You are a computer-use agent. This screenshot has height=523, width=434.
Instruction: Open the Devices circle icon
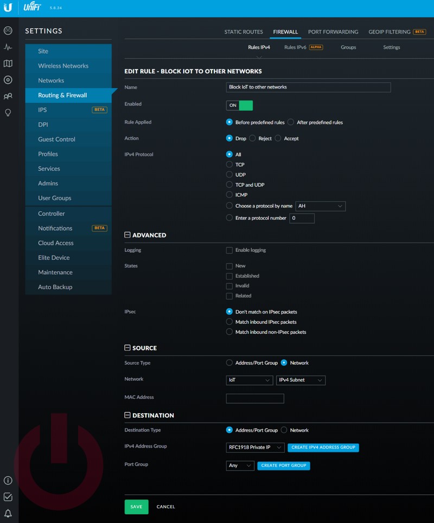pyautogui.click(x=8, y=80)
